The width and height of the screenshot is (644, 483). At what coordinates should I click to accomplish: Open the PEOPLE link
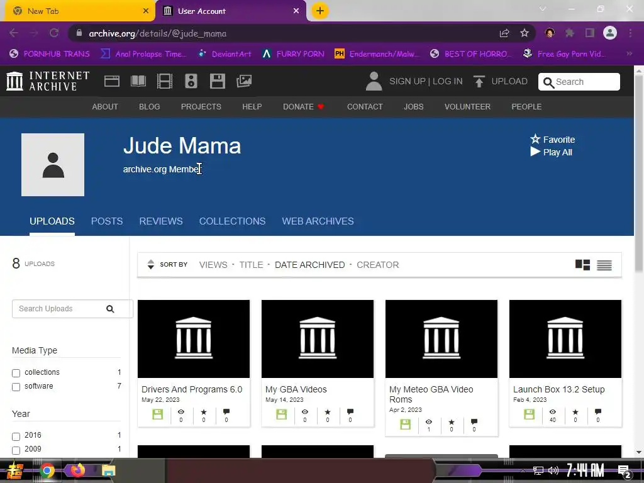point(526,107)
